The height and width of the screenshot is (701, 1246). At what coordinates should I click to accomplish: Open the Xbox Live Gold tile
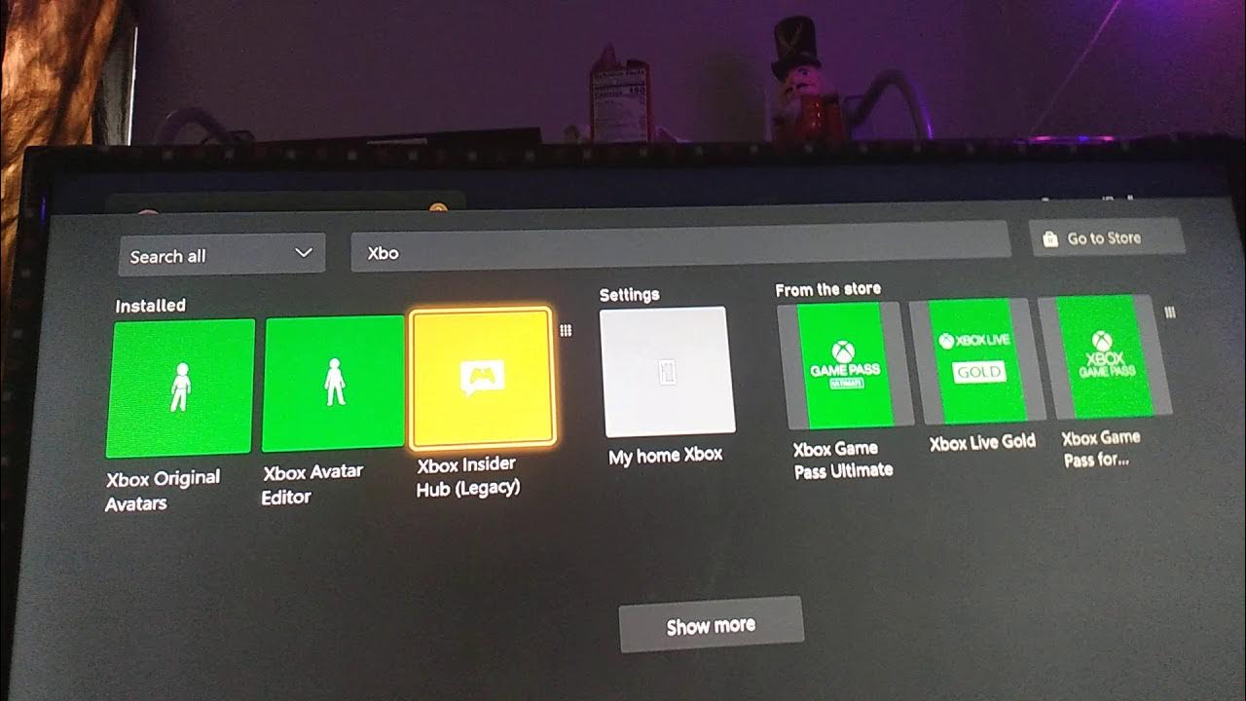977,360
